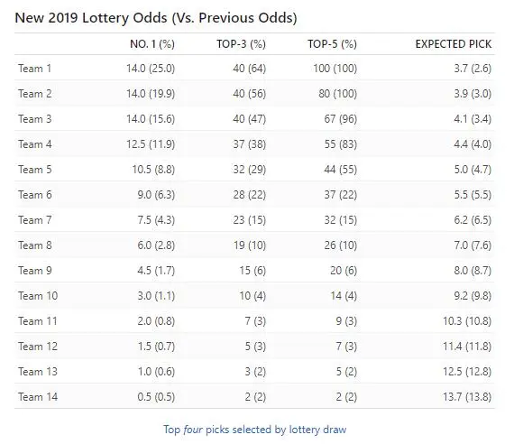Select the Team 10 row label
The image size is (514, 444).
pos(38,296)
